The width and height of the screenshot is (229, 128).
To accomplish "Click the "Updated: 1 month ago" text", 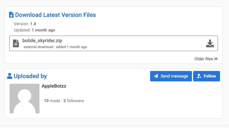I will pos(34,30).
